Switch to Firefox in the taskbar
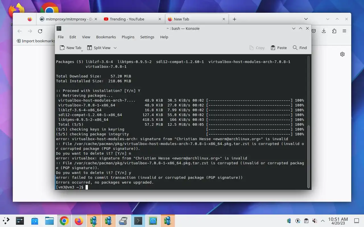Viewport: 364px width, 227px height. (x=79, y=220)
